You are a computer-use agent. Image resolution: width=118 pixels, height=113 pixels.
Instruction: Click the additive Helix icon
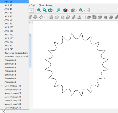pos(74,17)
